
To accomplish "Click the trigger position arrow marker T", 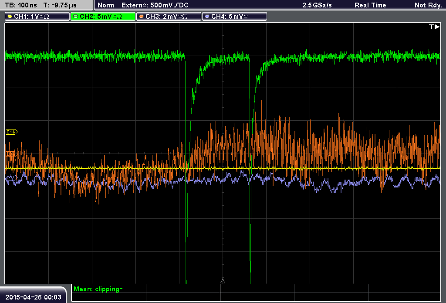I will point(434,27).
